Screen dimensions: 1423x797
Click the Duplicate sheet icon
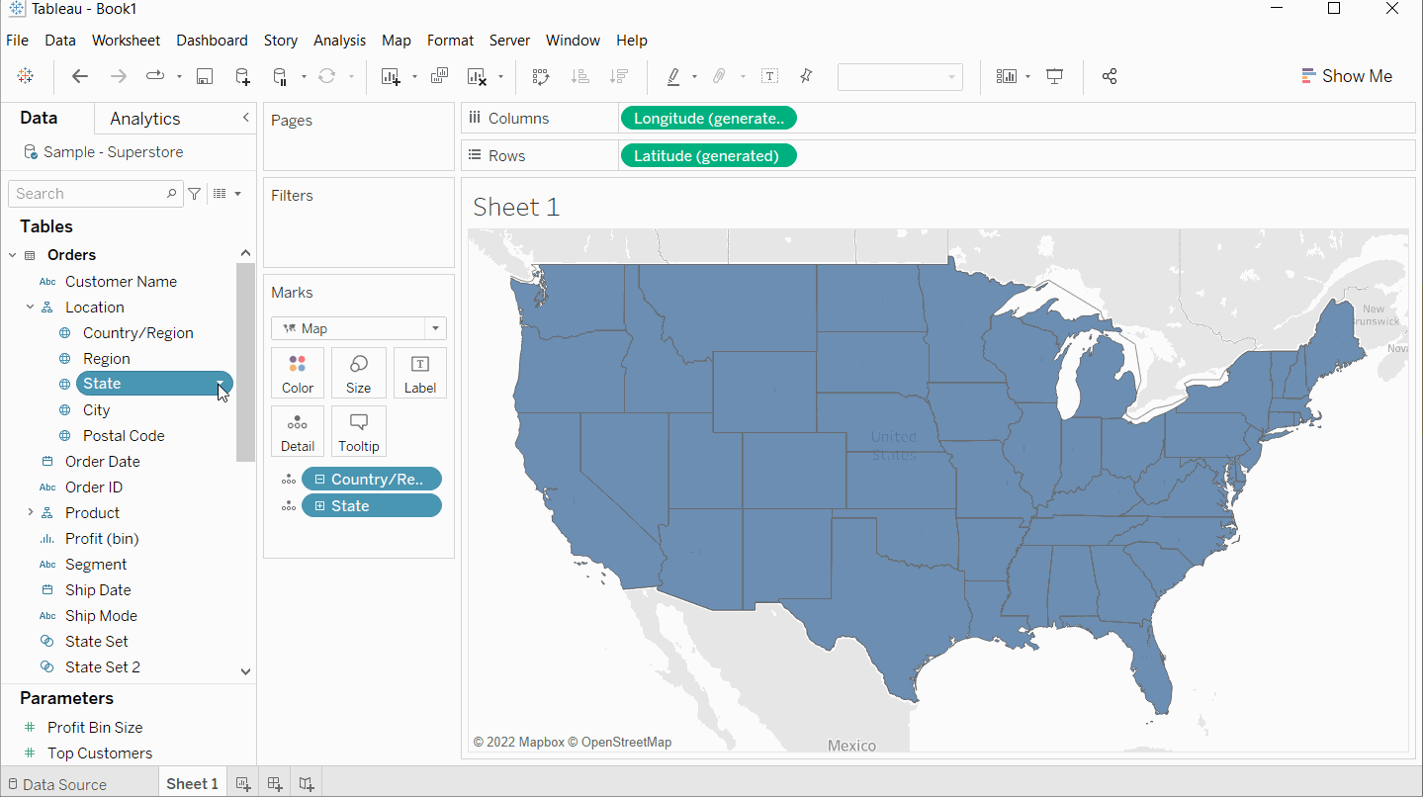coord(439,76)
